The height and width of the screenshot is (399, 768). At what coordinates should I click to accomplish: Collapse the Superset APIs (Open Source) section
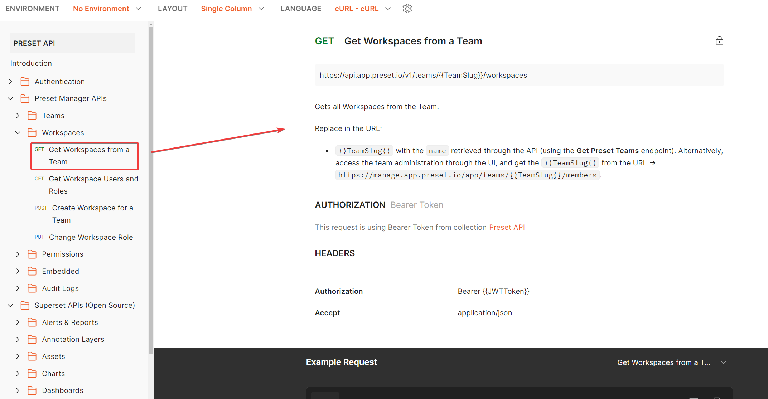[x=10, y=305]
